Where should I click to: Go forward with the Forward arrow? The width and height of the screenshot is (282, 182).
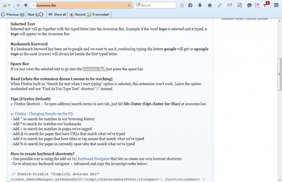26,5
